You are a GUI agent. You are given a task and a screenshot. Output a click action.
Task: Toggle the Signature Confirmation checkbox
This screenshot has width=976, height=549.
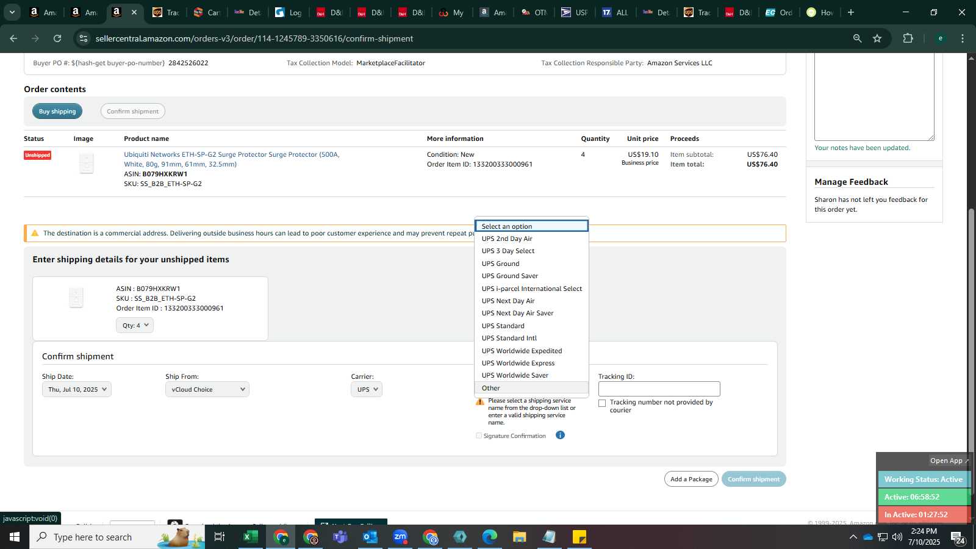click(x=479, y=436)
